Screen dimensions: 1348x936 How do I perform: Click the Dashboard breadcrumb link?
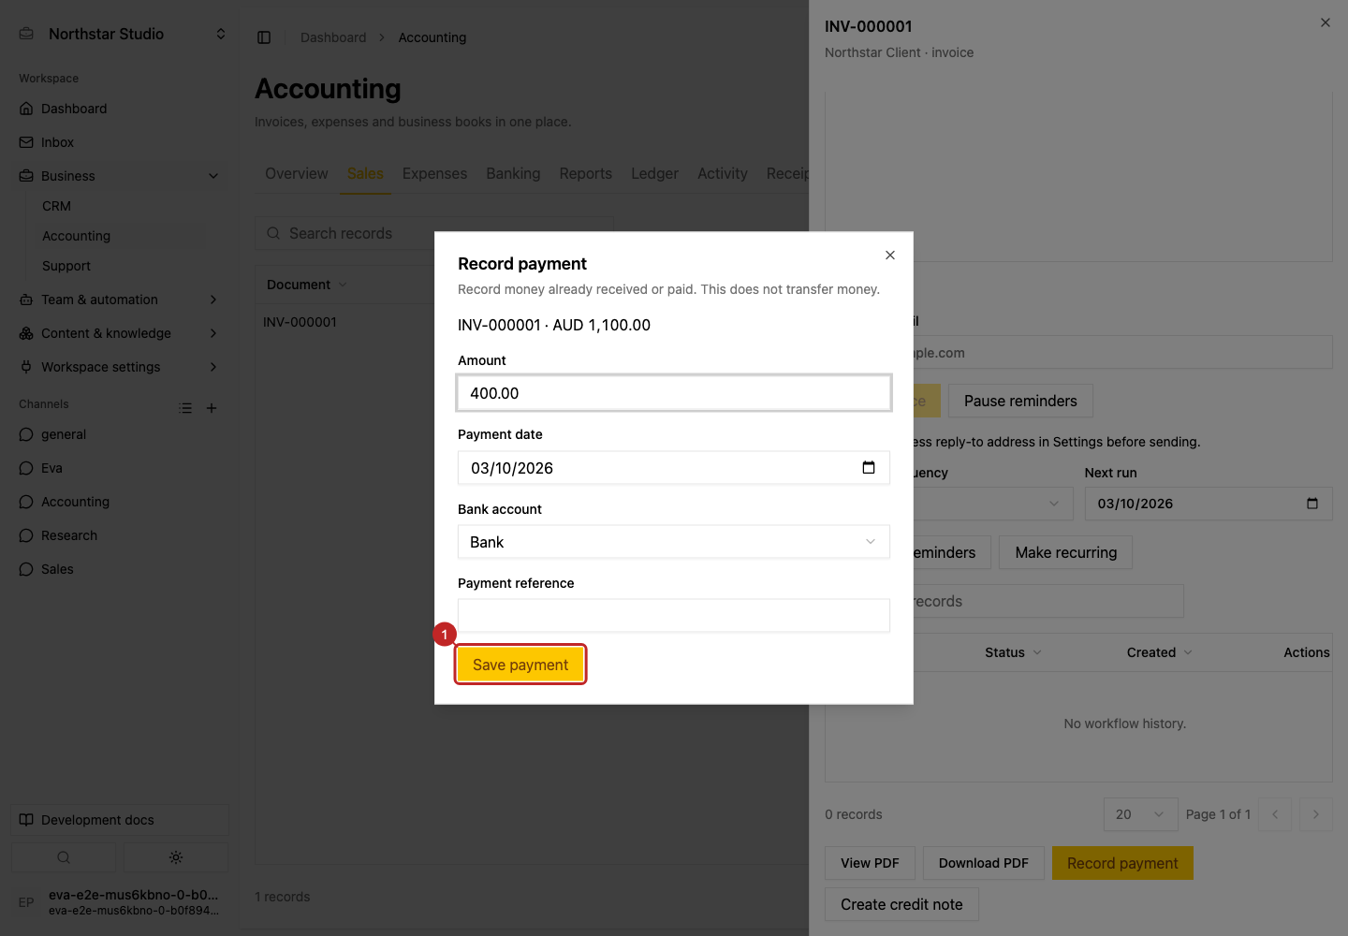pos(333,37)
